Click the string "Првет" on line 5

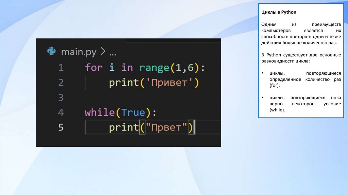[x=166, y=127]
